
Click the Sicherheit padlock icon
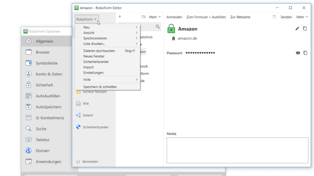point(29,85)
